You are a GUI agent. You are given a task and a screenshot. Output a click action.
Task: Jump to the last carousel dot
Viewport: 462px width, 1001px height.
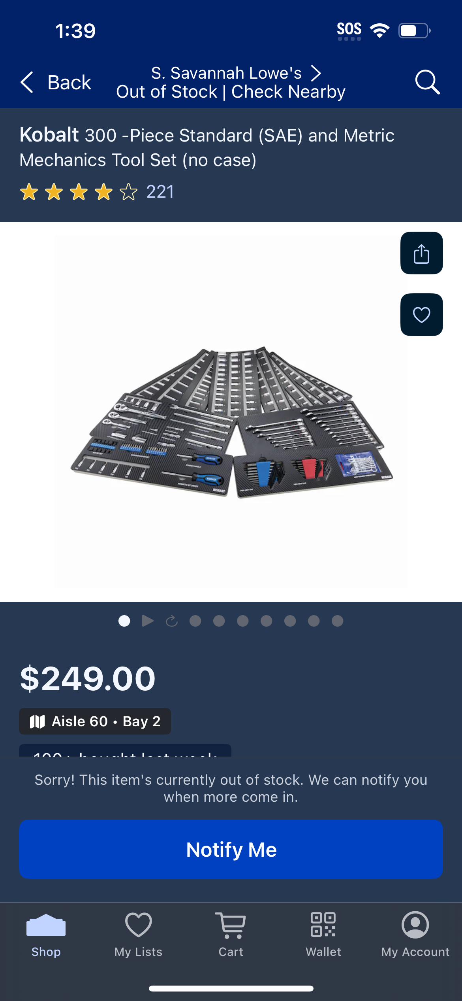337,621
